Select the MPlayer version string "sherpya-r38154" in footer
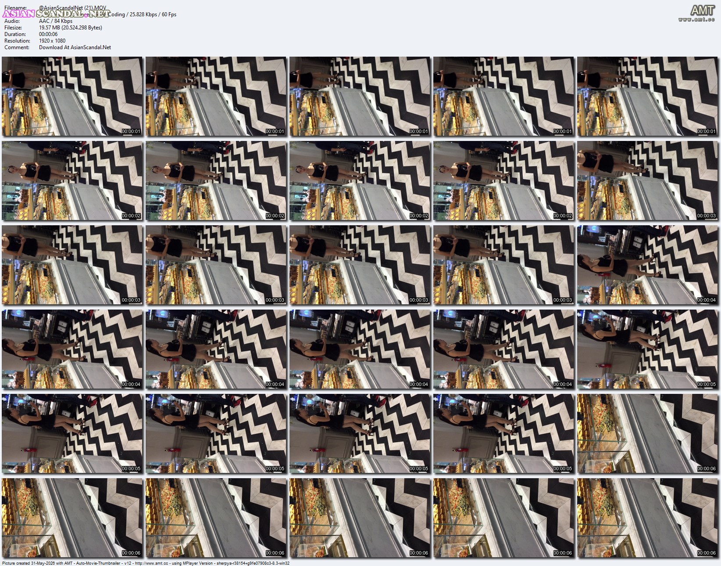721x566 pixels. [230, 563]
